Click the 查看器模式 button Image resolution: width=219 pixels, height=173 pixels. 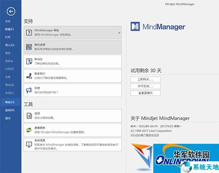click(x=146, y=93)
